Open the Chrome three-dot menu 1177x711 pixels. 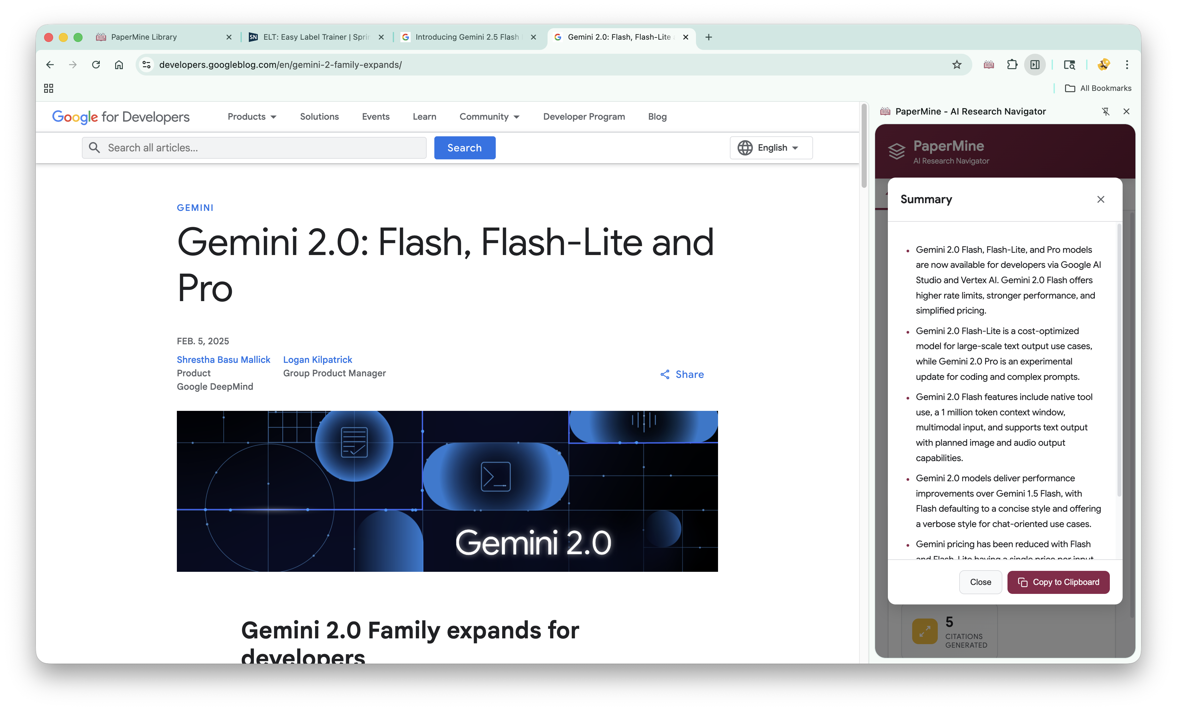(1127, 65)
